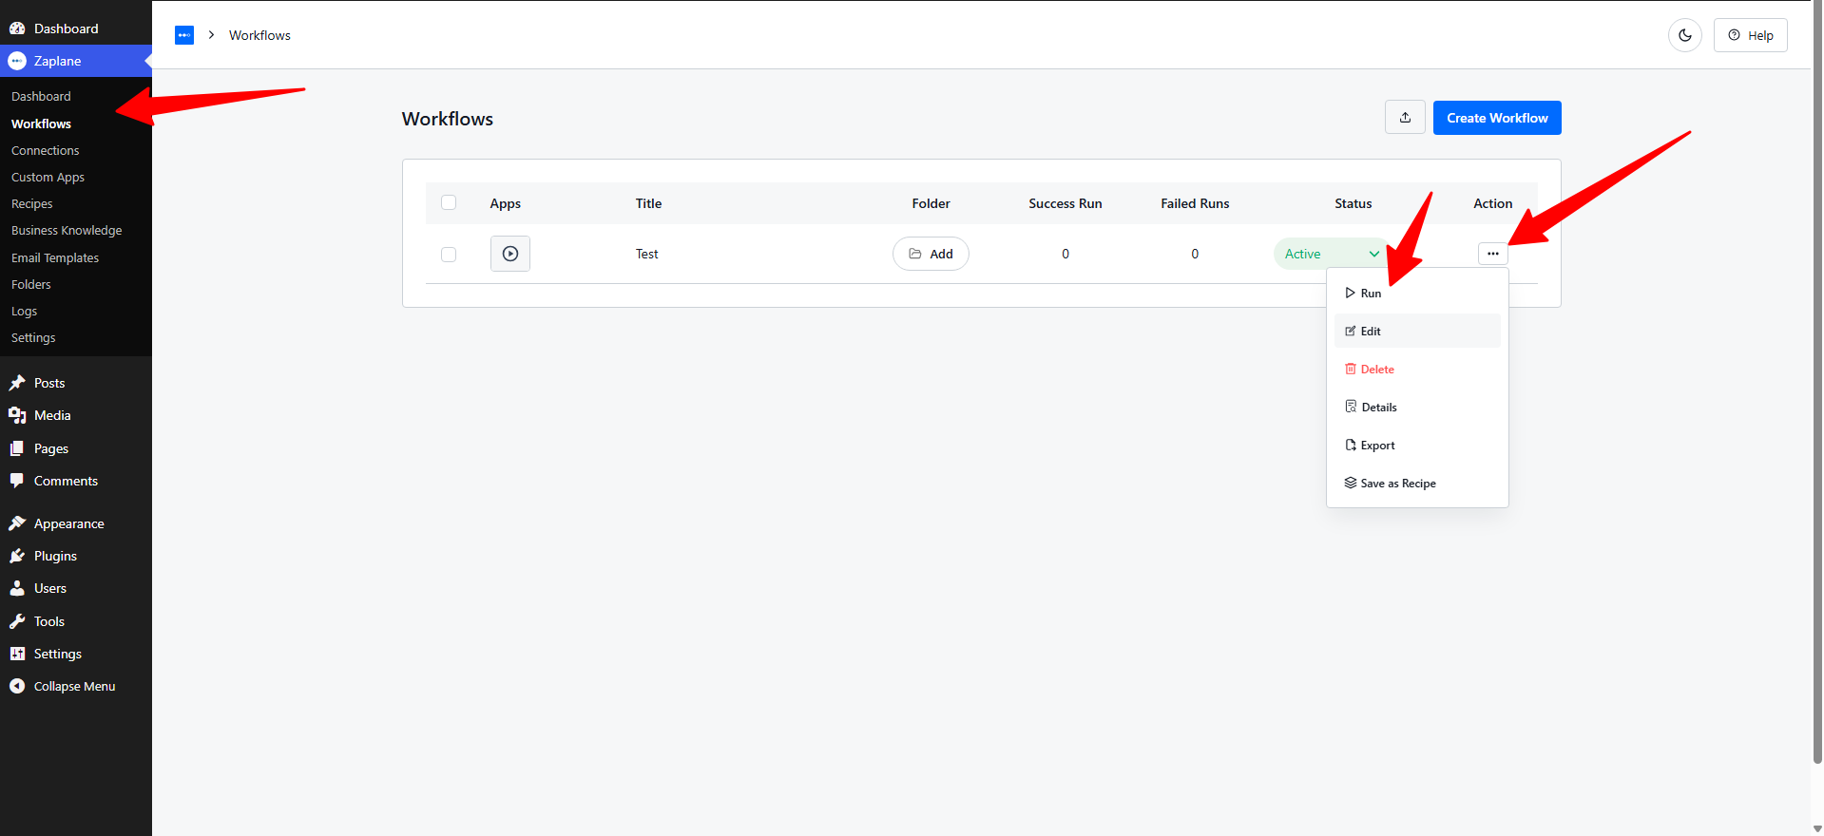1824x836 pixels.
Task: Click the Title column header
Action: [648, 203]
